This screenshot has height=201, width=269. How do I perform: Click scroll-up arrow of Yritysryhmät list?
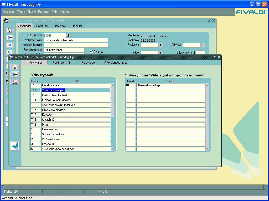click(x=112, y=85)
